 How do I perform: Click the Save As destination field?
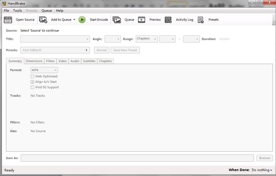[137, 158]
